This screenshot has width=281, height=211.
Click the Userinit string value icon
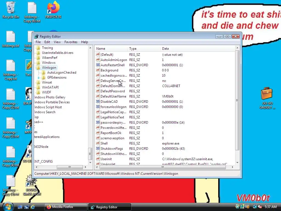98,159
